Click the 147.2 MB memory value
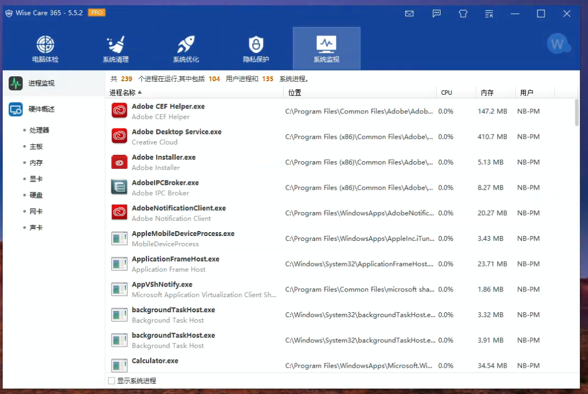 tap(492, 112)
